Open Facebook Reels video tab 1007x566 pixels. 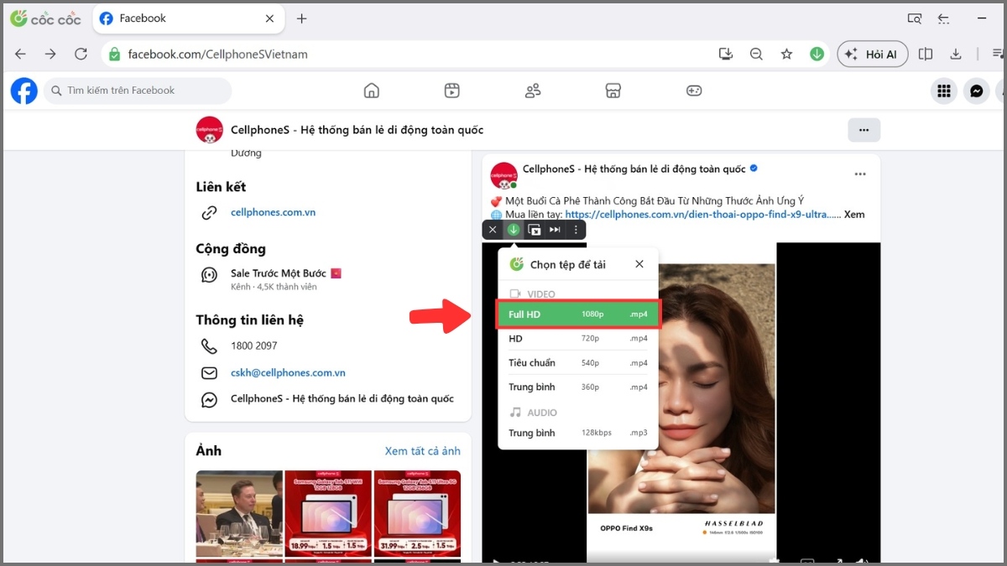[452, 91]
